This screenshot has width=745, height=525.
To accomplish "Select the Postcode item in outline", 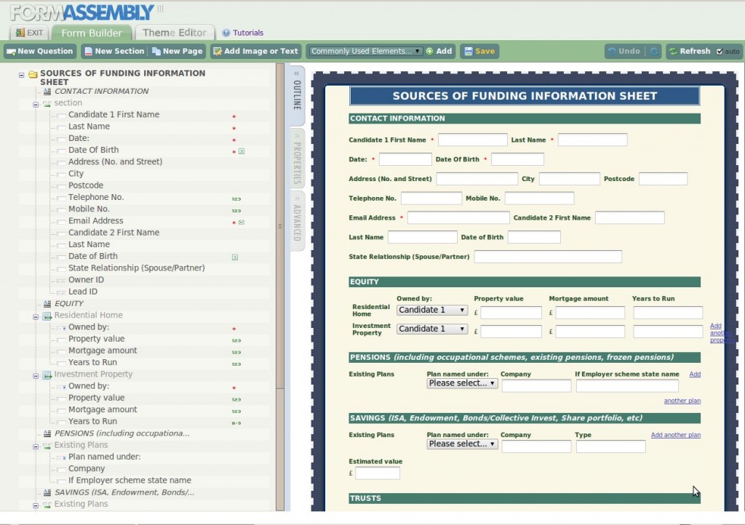I will [86, 185].
